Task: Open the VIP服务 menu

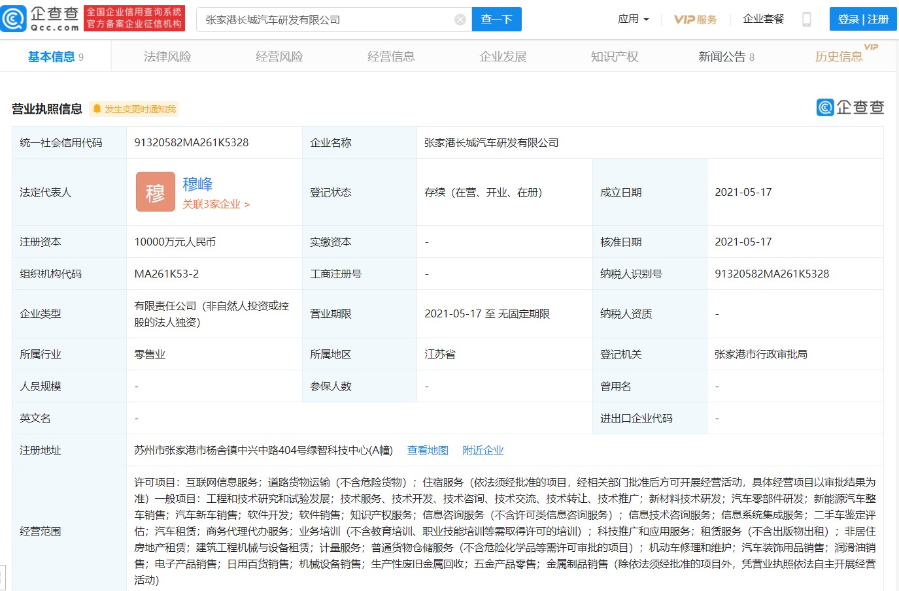Action: pyautogui.click(x=696, y=20)
